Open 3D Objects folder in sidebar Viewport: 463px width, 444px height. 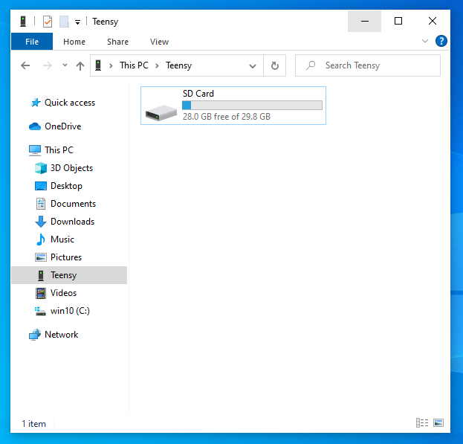point(72,168)
